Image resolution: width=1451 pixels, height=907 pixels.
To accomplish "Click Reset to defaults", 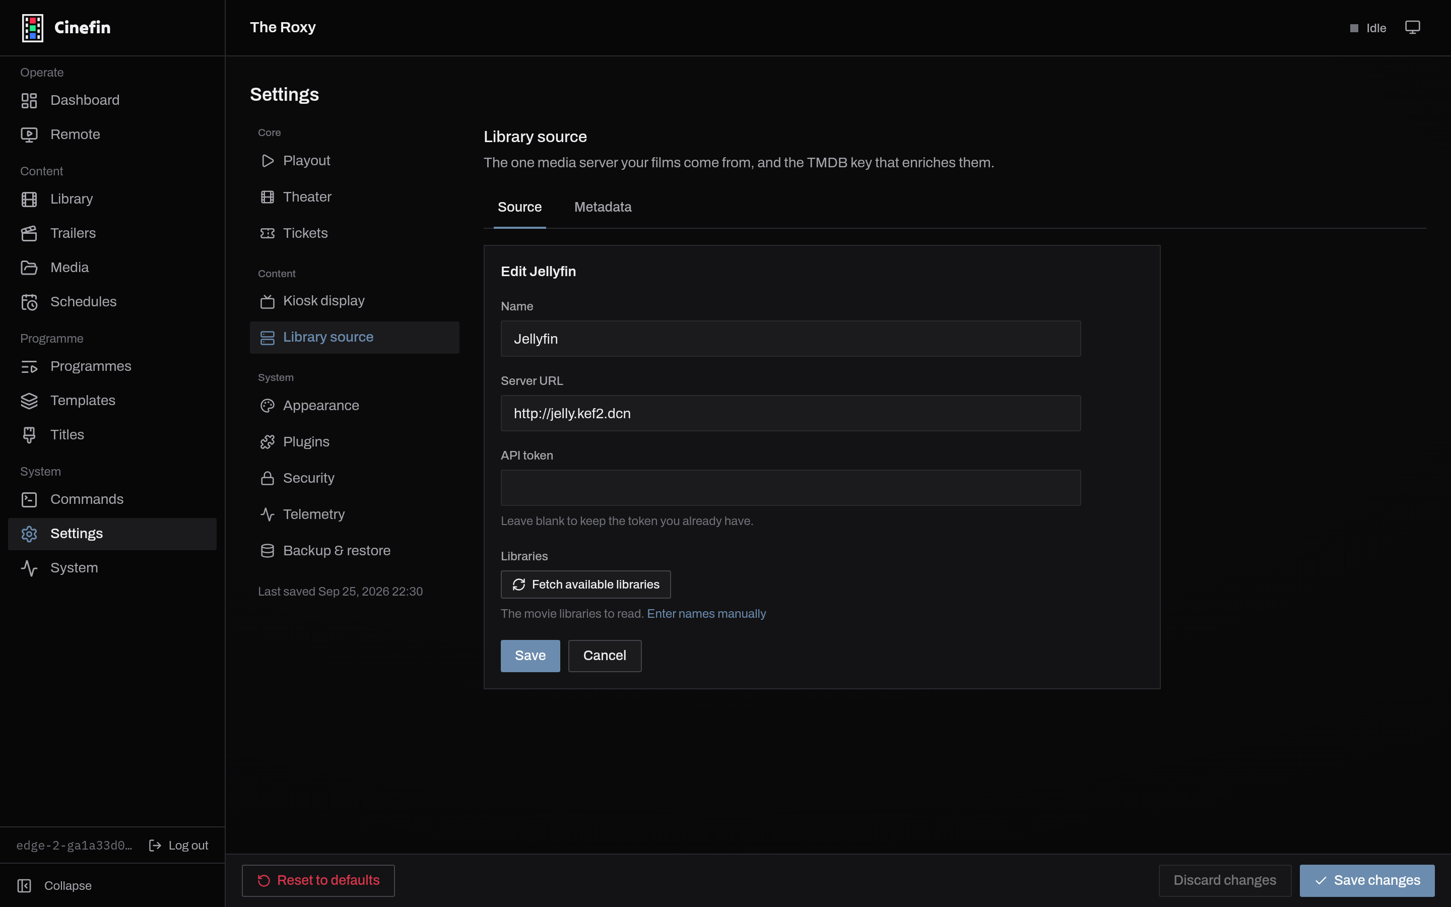I will [318, 880].
